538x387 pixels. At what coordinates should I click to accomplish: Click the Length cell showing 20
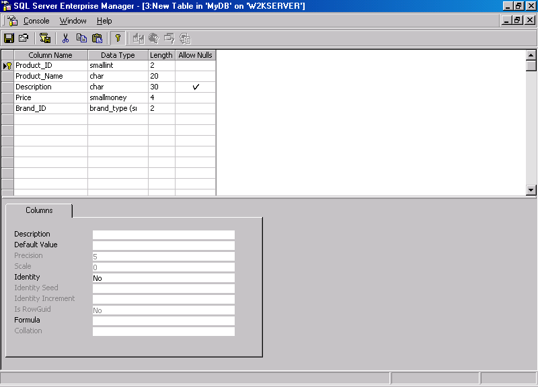point(161,76)
